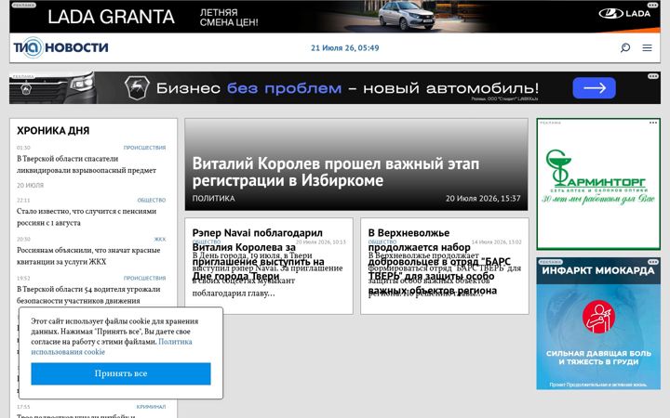Open the article about пенсии с 1 августа

pyautogui.click(x=87, y=217)
